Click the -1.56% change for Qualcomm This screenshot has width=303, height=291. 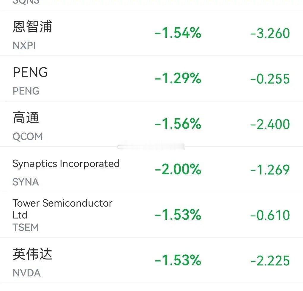coord(178,124)
